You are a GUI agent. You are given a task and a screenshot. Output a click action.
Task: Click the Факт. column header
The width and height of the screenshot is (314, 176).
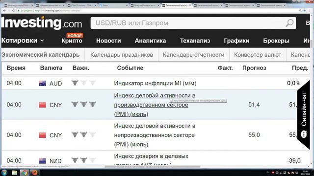click(225, 68)
